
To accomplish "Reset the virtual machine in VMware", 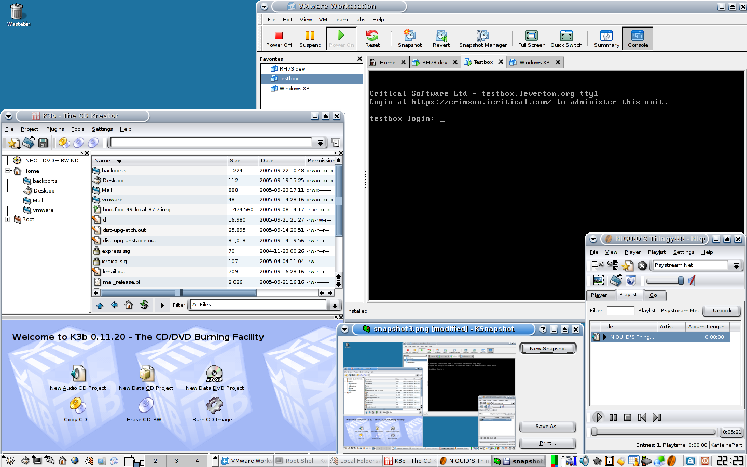I will point(372,39).
